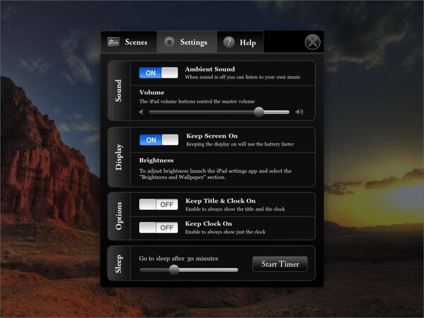Viewport: 424px width, 318px height.
Task: Click the vertical Display section label
Action: click(119, 157)
